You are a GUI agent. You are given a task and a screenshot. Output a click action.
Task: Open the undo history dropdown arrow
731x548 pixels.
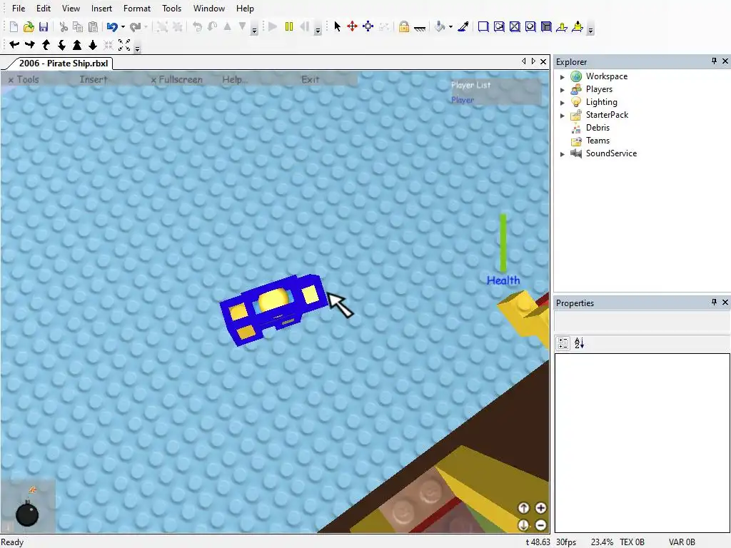(123, 27)
